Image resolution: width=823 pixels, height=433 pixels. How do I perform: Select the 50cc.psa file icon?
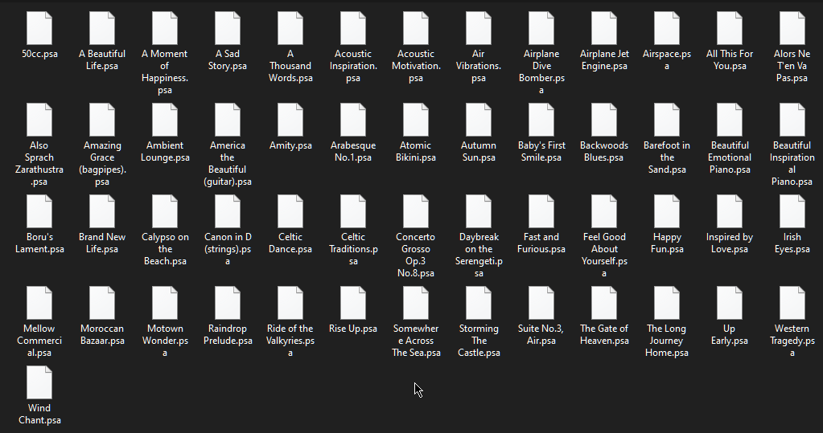click(x=39, y=29)
